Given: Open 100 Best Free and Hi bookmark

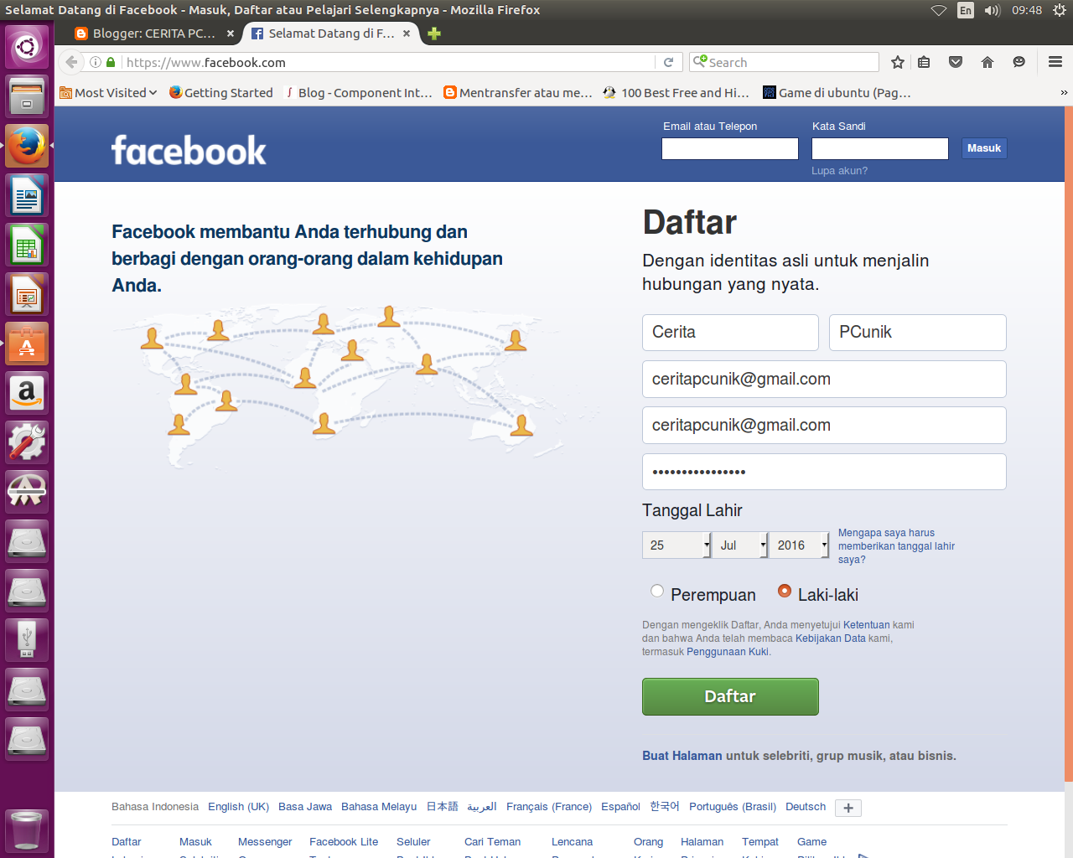Looking at the screenshot, I should point(676,92).
